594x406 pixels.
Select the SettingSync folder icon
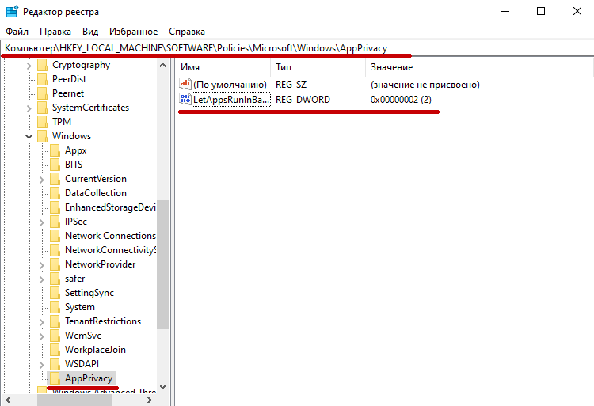coord(55,293)
